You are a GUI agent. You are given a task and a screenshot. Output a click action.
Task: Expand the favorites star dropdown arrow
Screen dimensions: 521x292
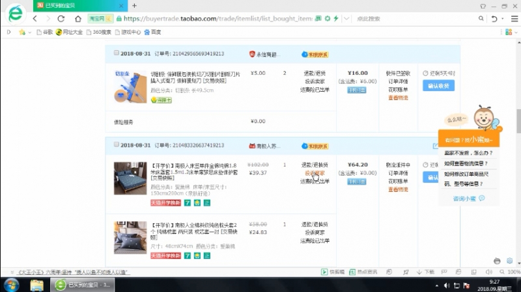click(29, 33)
